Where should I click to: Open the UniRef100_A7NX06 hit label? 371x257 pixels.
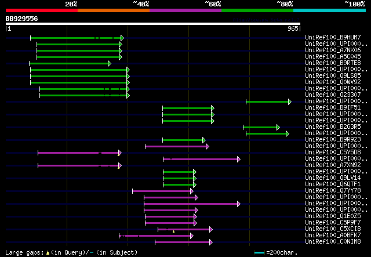click(x=333, y=50)
